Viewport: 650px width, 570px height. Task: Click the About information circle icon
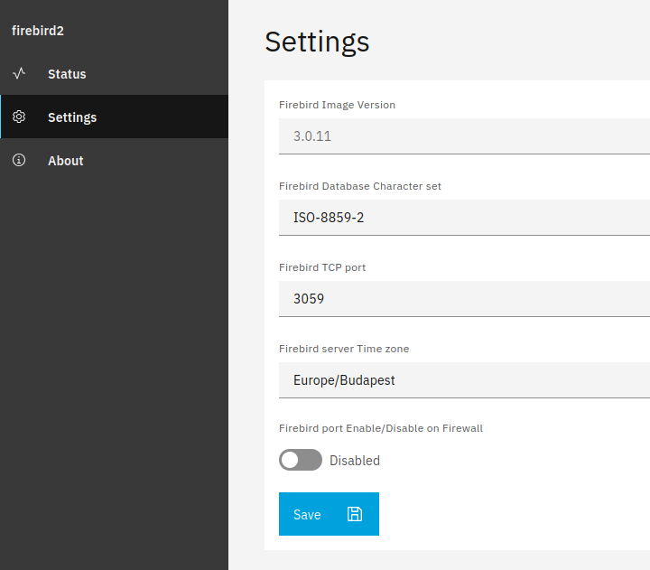pos(19,160)
